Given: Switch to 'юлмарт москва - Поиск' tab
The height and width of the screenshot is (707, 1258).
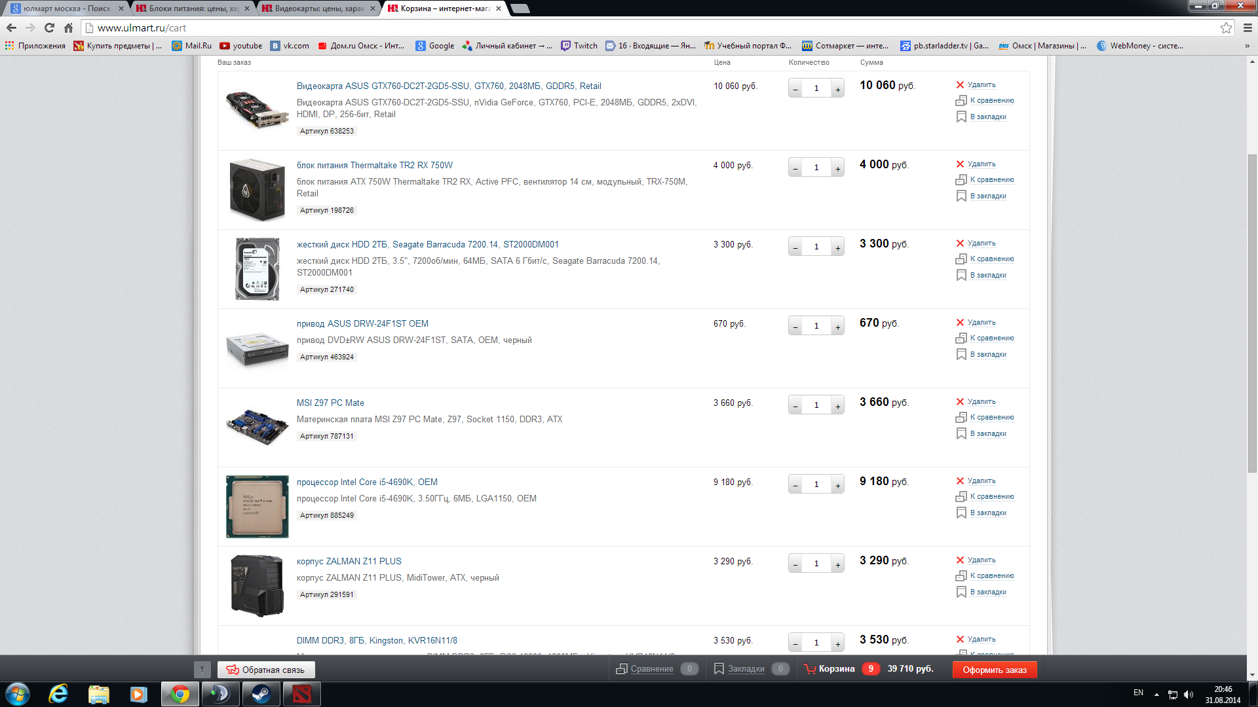Looking at the screenshot, I should [x=67, y=9].
